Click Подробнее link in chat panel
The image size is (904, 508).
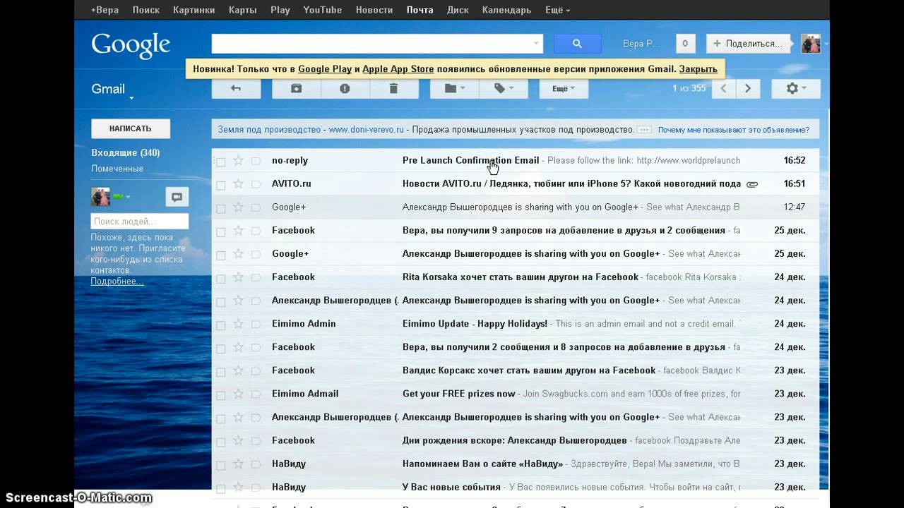(x=117, y=282)
